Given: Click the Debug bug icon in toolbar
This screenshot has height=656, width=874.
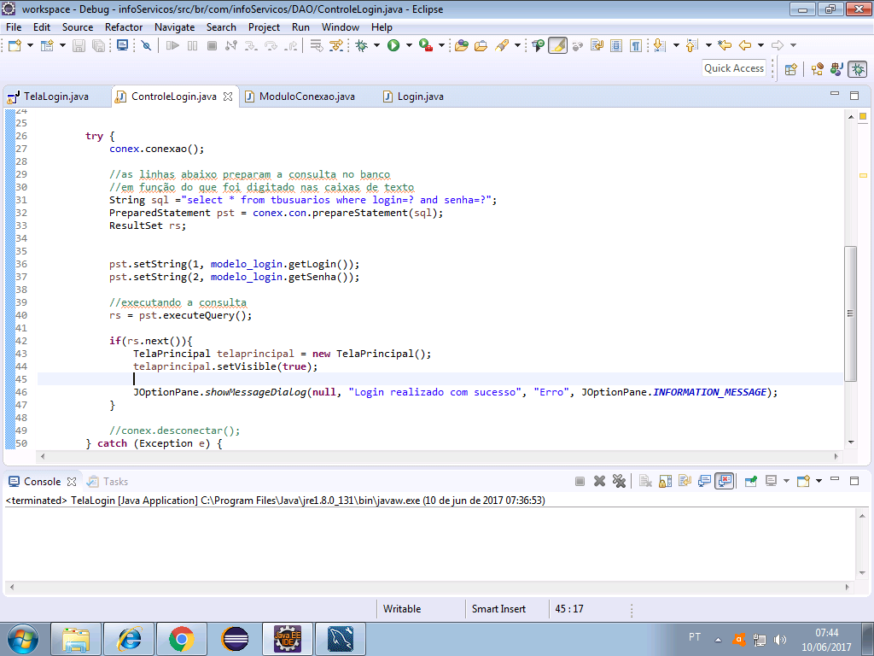Looking at the screenshot, I should (362, 45).
